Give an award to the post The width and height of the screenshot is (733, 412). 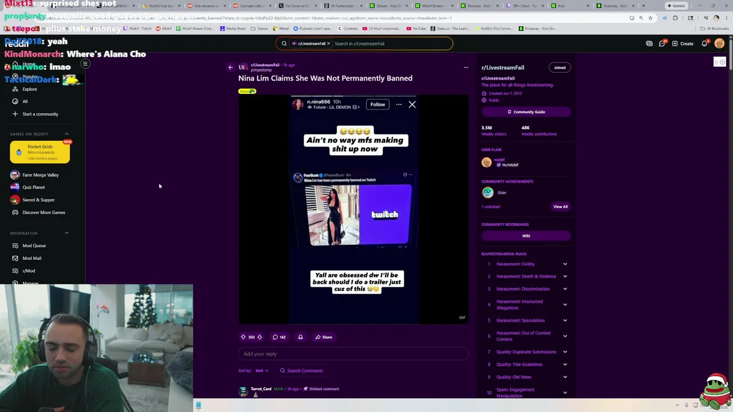(300, 337)
